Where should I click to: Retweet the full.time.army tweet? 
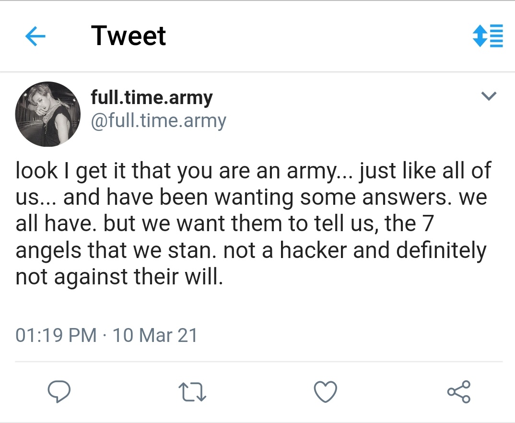192,392
